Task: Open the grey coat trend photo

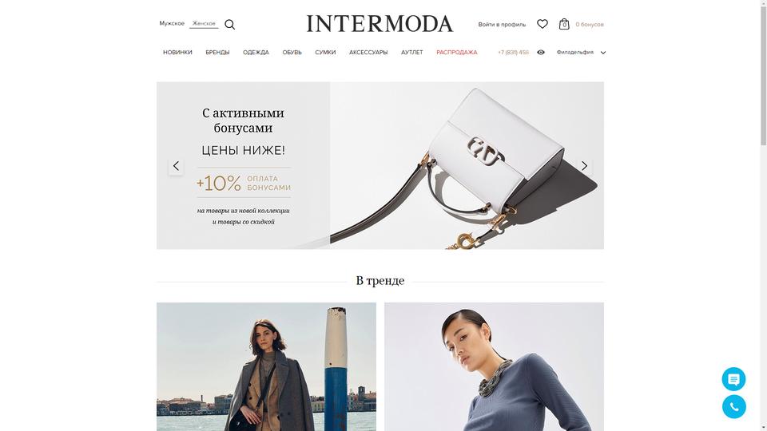Action: coord(266,366)
